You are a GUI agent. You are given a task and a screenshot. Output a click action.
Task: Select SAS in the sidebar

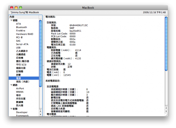click(x=18, y=41)
